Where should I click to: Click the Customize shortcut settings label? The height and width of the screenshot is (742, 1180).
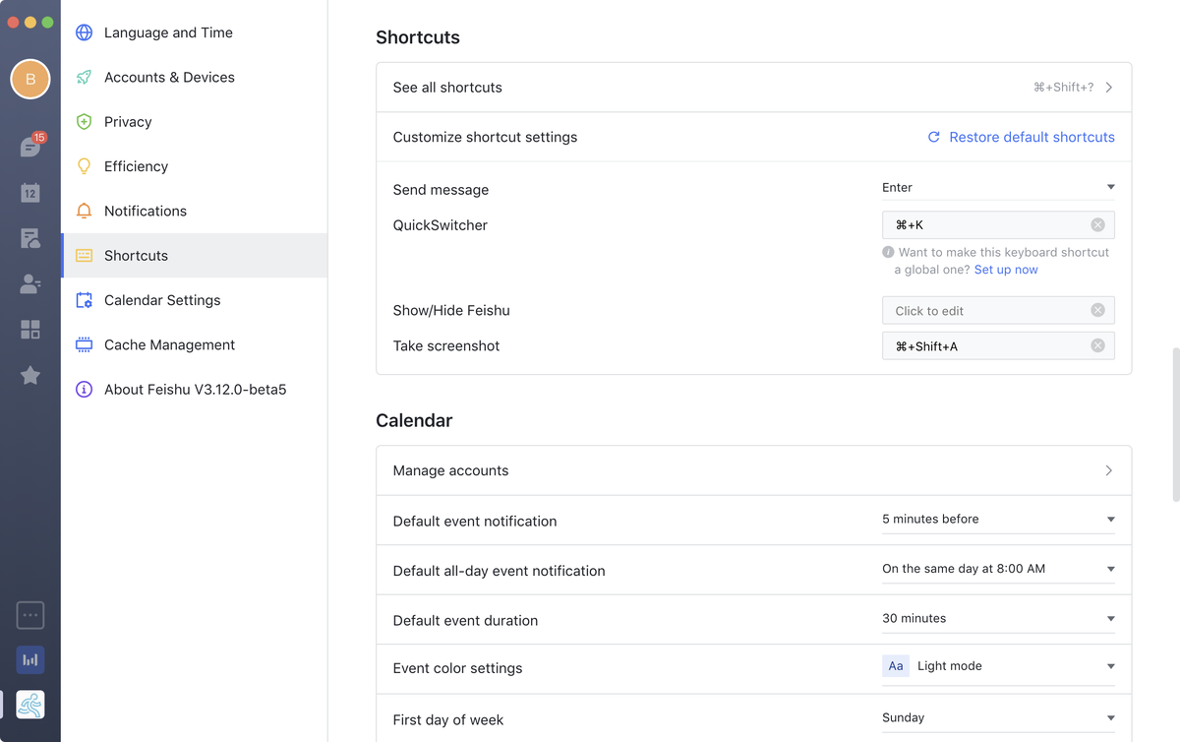[485, 137]
